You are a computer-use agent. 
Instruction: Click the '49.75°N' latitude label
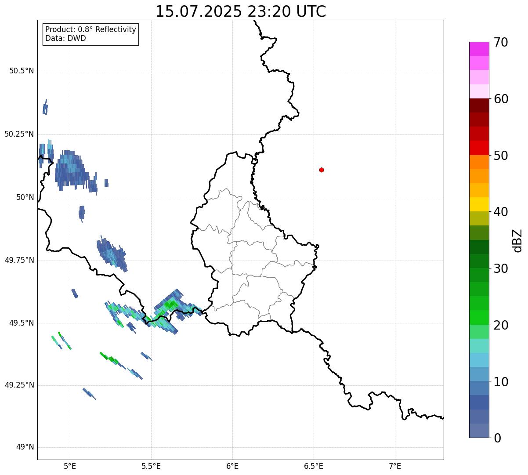pos(19,260)
